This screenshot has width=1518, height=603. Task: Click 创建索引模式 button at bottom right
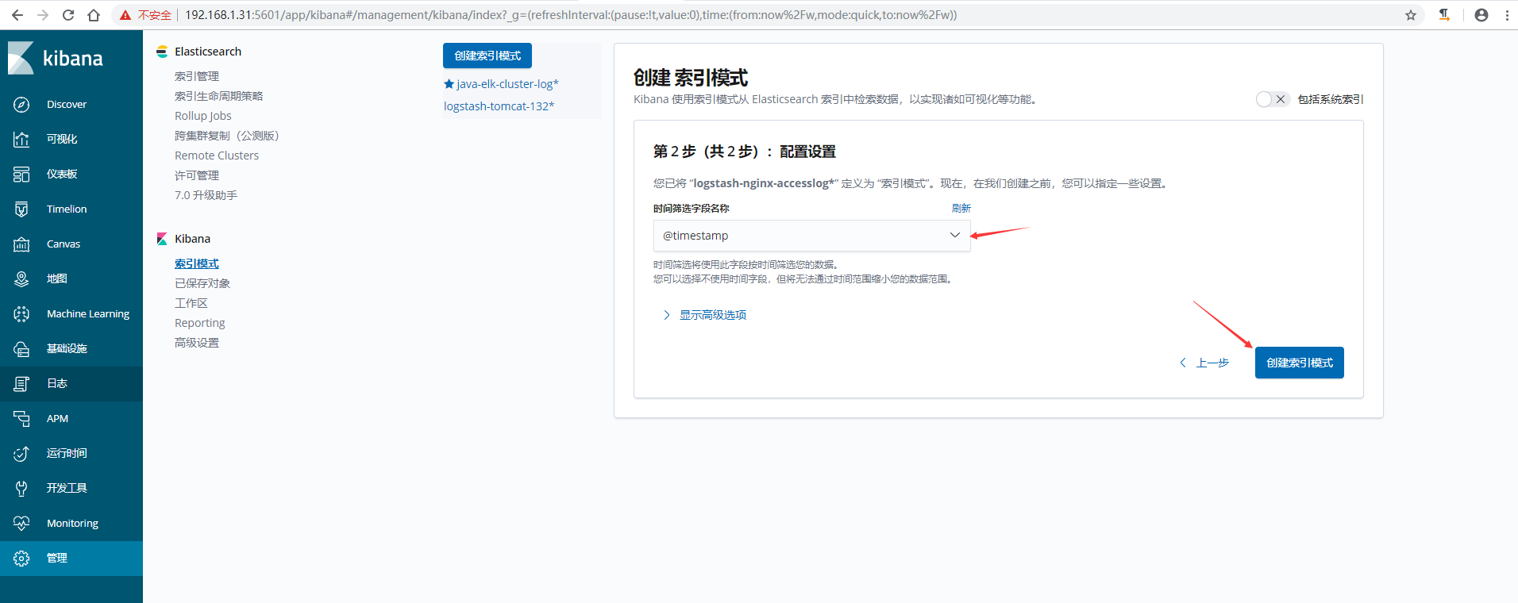pos(1299,363)
